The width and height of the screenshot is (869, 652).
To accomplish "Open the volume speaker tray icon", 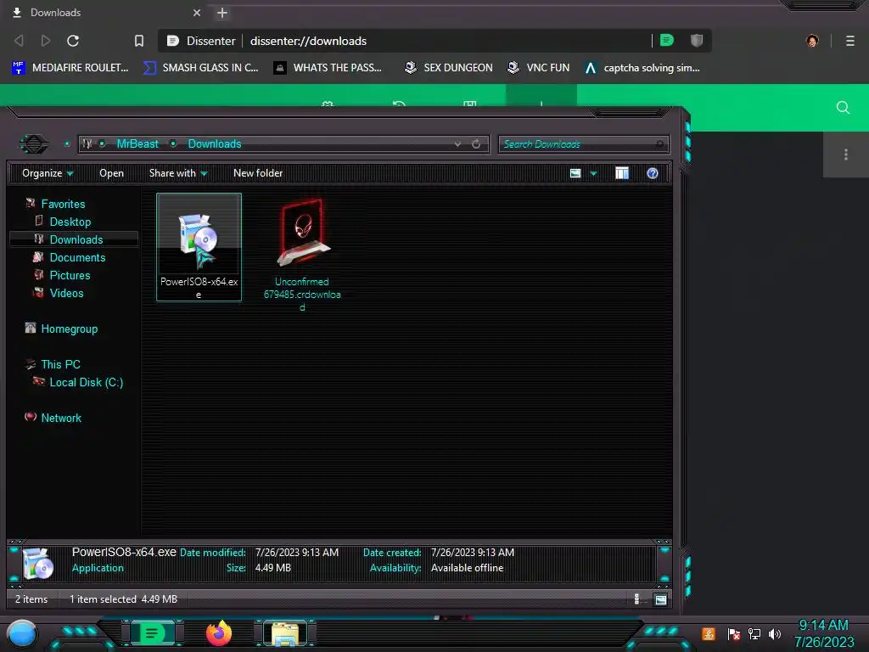I will click(775, 633).
